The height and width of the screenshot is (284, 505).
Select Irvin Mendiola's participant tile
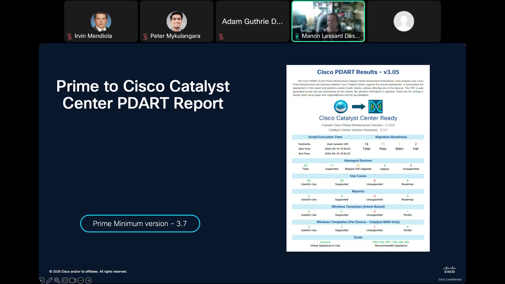[x=101, y=21]
